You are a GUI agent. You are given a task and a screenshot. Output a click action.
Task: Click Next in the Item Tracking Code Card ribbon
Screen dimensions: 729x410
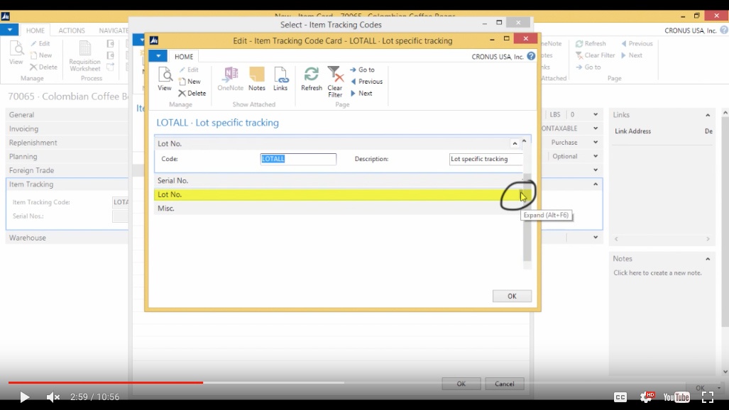pos(361,94)
